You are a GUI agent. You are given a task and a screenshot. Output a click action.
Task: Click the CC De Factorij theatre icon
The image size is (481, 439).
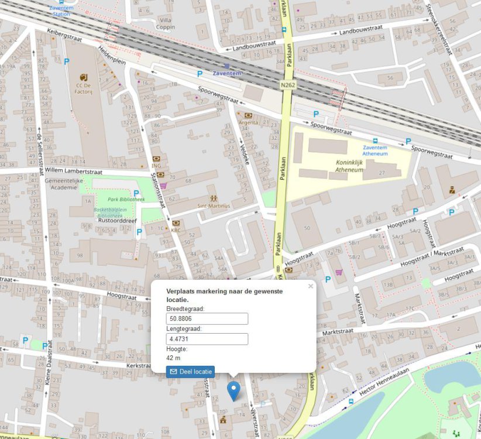pyautogui.click(x=84, y=77)
